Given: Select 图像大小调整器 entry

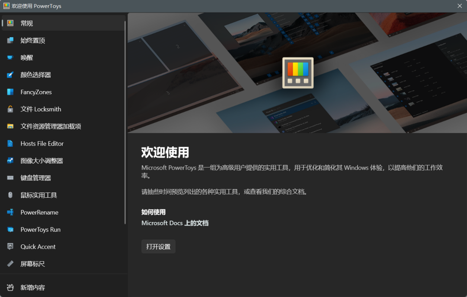Looking at the screenshot, I should (64, 161).
